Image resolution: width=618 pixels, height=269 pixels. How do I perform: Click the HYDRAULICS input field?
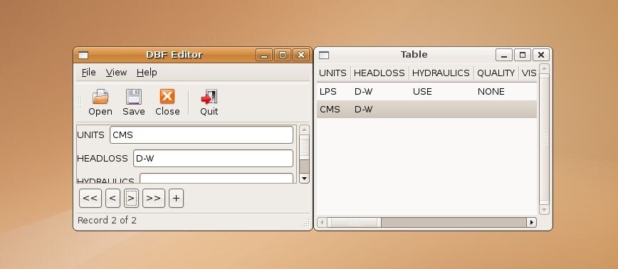[216, 179]
